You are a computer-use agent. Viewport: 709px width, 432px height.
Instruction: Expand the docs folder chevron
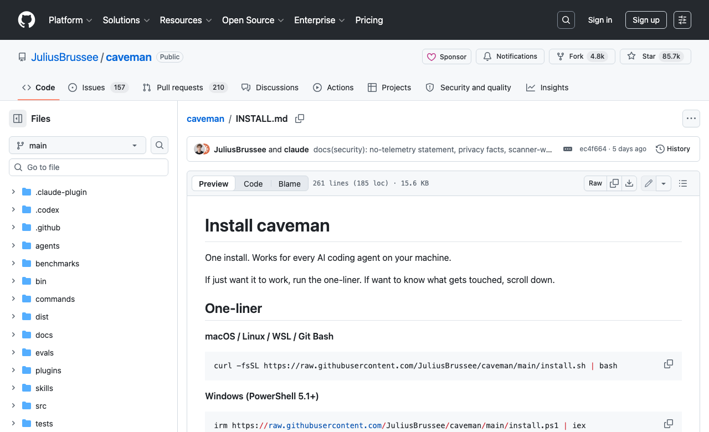pyautogui.click(x=13, y=335)
